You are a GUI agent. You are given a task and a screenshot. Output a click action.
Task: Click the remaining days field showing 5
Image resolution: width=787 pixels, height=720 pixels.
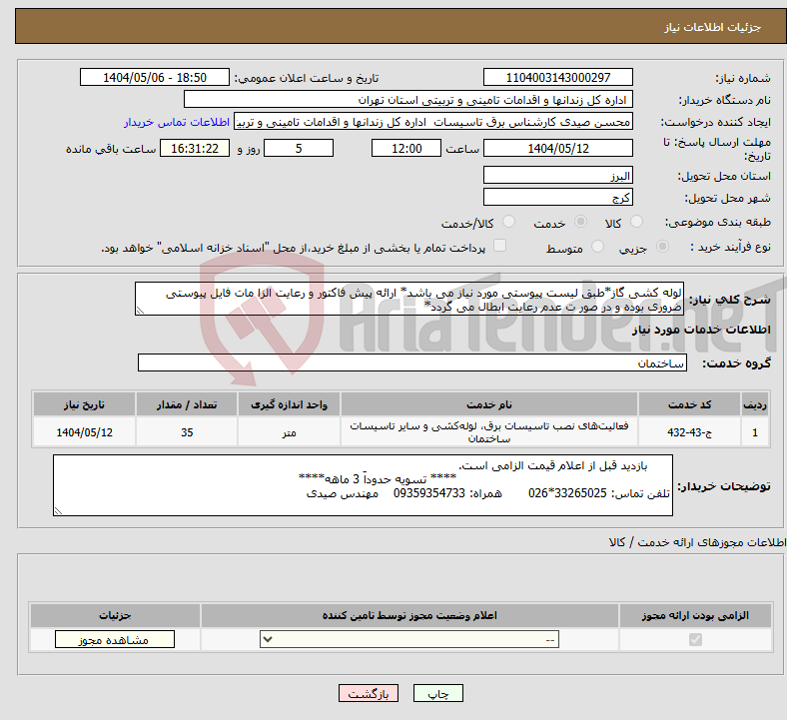tap(299, 148)
